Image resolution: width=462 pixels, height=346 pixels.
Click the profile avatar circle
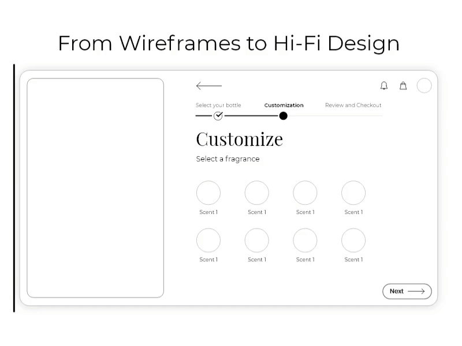(x=424, y=85)
